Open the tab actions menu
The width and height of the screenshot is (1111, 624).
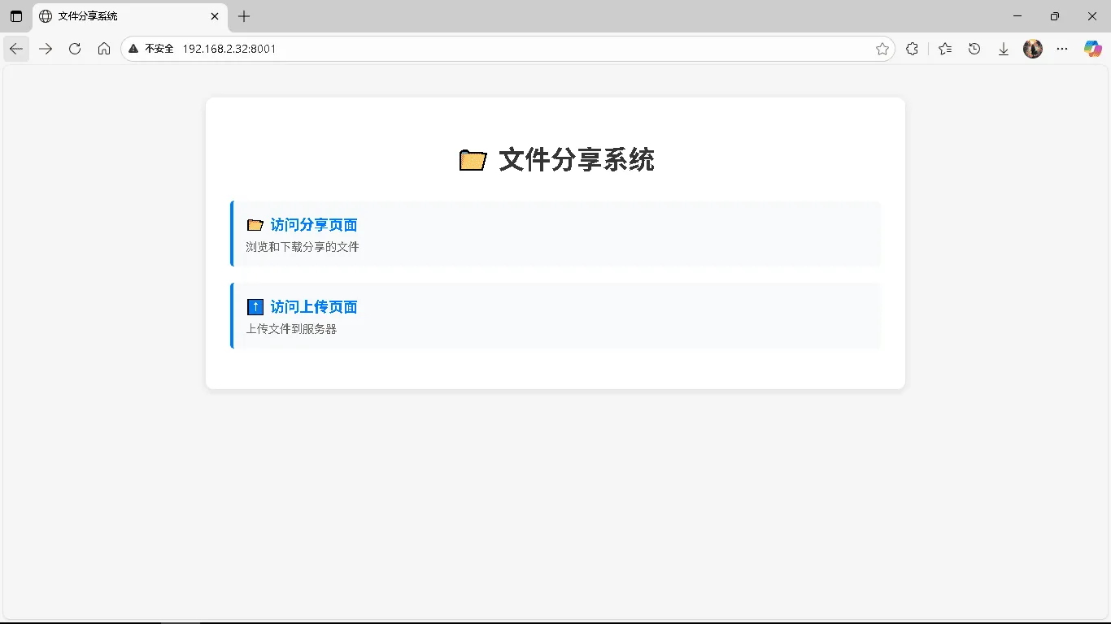pyautogui.click(x=15, y=16)
